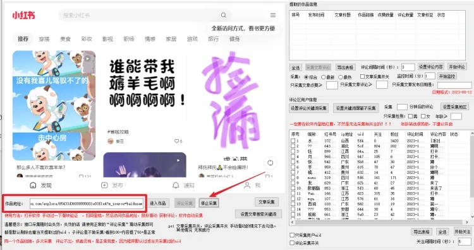The height and width of the screenshot is (250, 474).
Task: Play video icon on concert post thumbnail
Action: pyautogui.click(x=178, y=160)
